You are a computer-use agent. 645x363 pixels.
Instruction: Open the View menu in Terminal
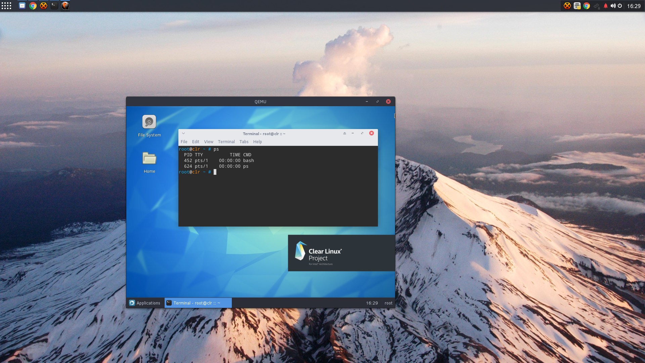click(x=209, y=142)
